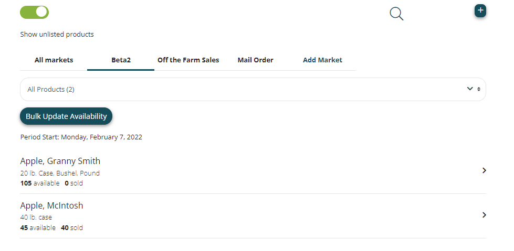Expand Apple, Granny Smith chevron arrow

[484, 170]
